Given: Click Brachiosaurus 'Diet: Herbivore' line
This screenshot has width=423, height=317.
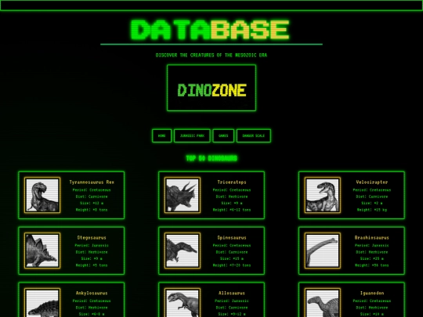Looking at the screenshot, I should point(372,252).
